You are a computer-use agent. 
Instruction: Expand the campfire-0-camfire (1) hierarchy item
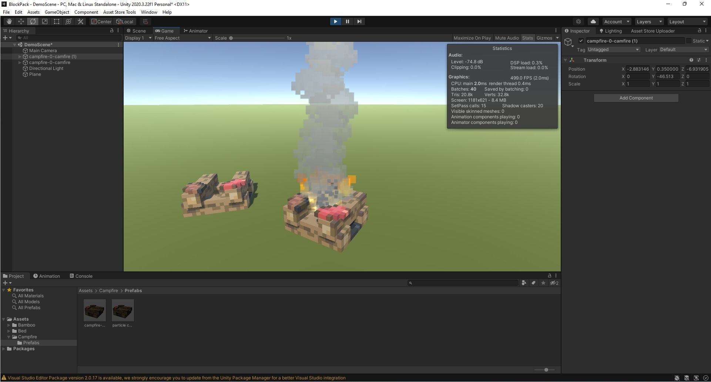(20, 56)
